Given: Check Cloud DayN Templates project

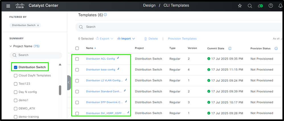Looking at the screenshot, I should 16,75.
